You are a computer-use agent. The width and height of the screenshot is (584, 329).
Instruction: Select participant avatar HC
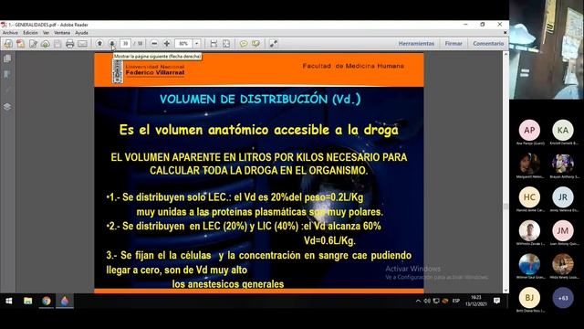click(x=529, y=197)
